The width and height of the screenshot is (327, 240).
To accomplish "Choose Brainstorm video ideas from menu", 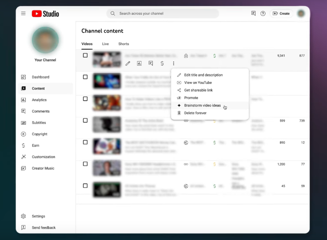I will (202, 106).
